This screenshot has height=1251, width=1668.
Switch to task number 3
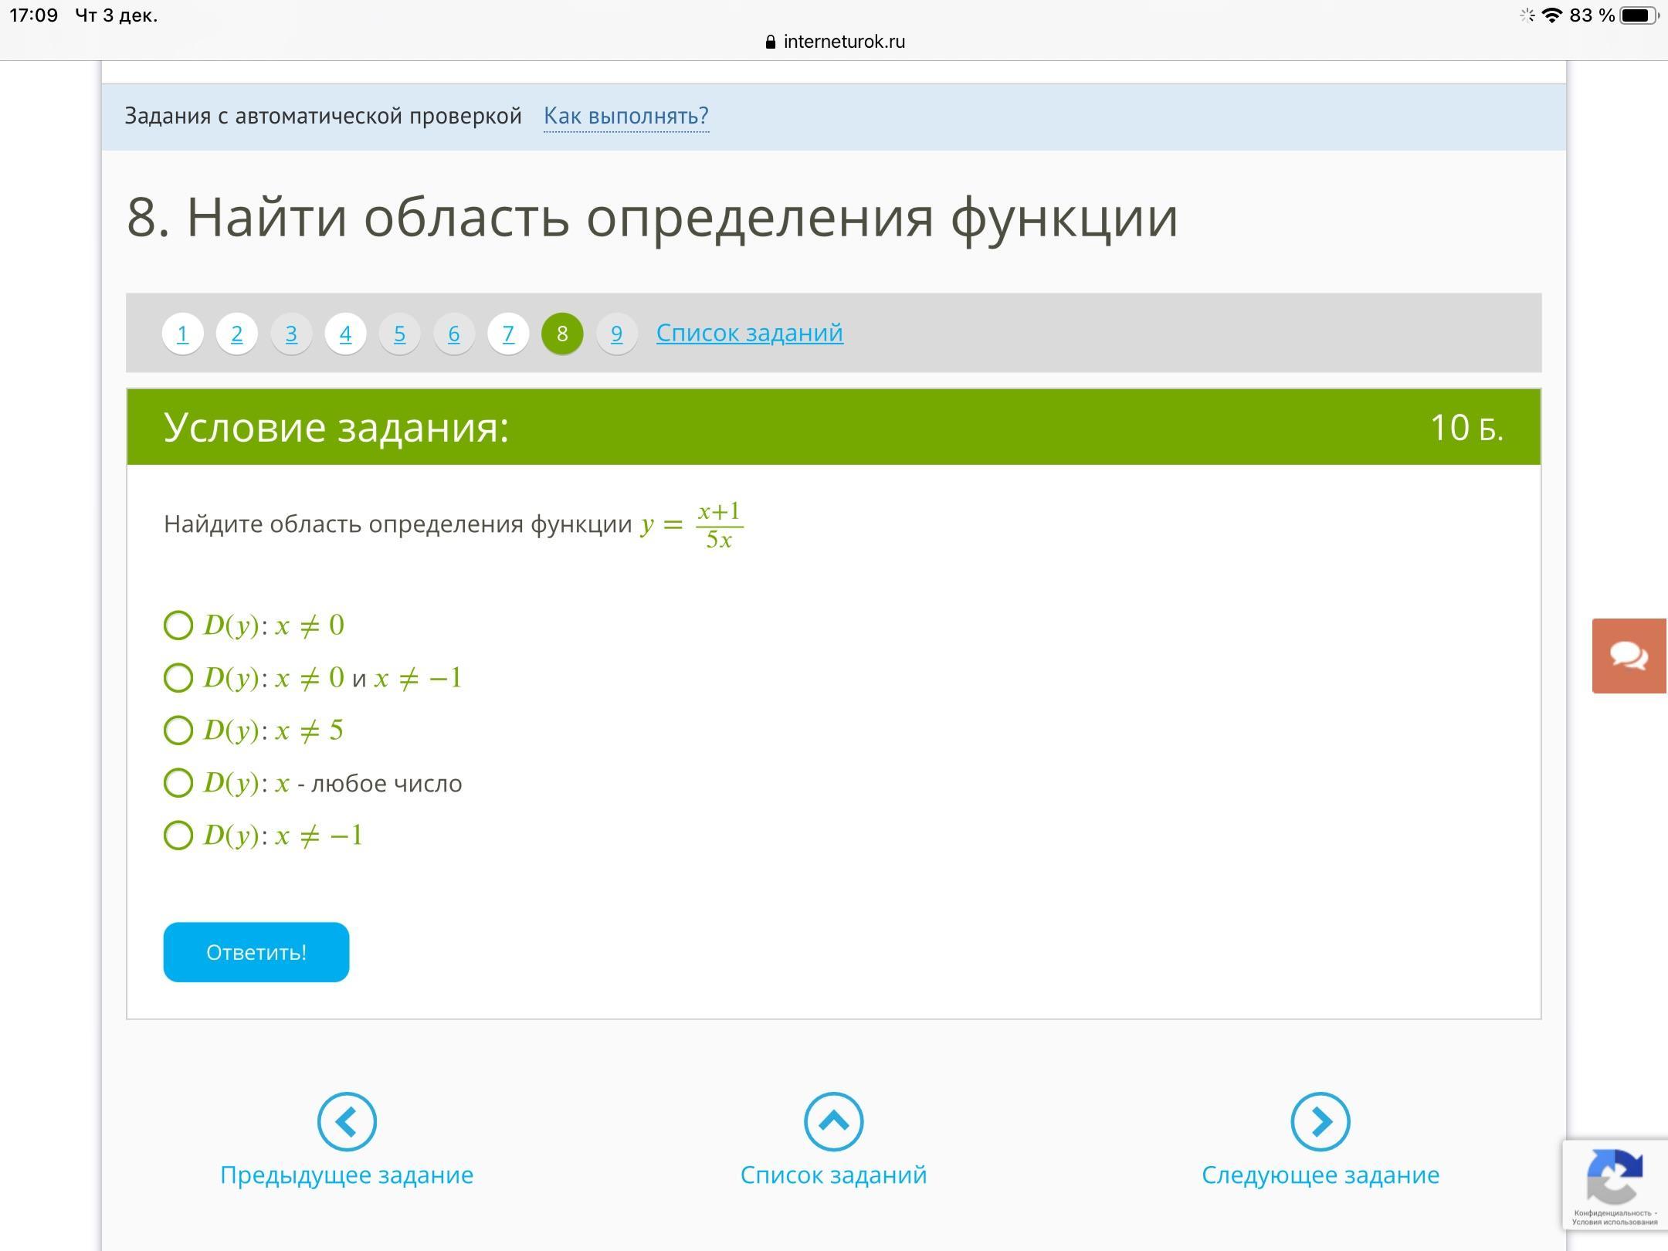(x=291, y=334)
